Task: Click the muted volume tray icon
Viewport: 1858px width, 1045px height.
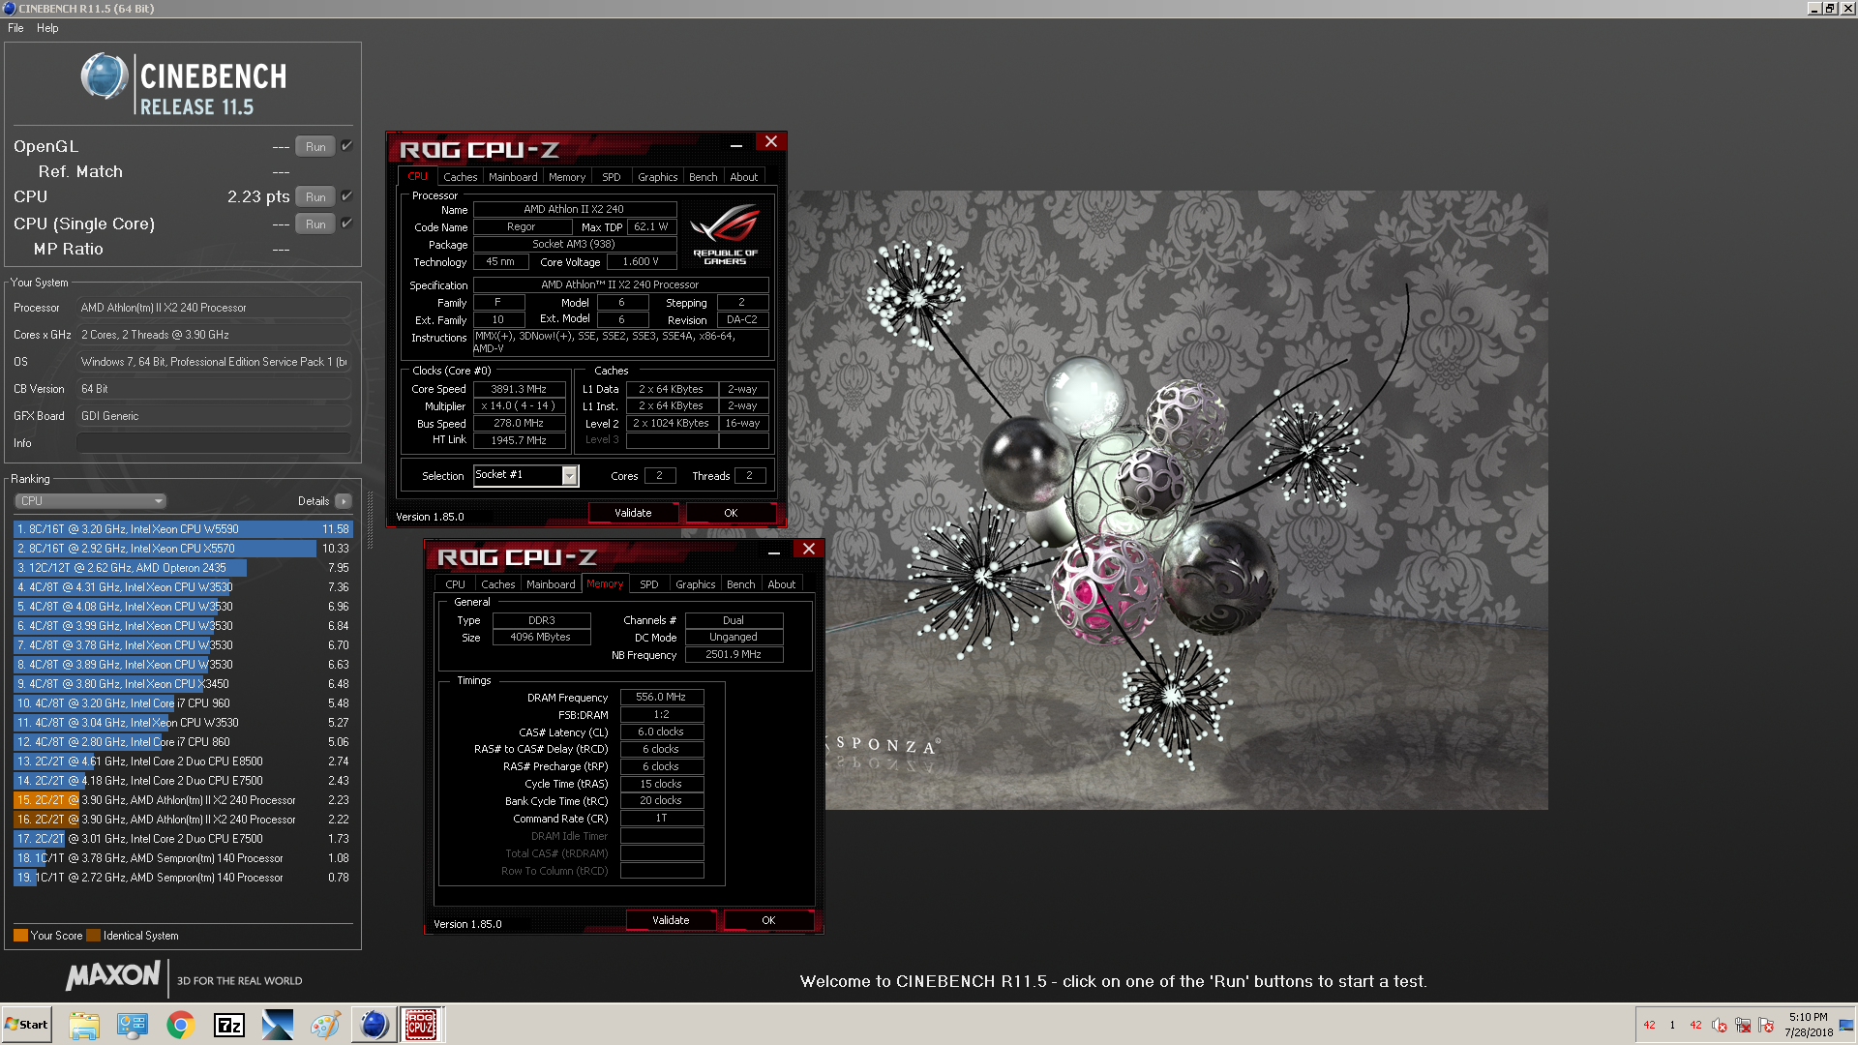Action: [x=1720, y=1026]
